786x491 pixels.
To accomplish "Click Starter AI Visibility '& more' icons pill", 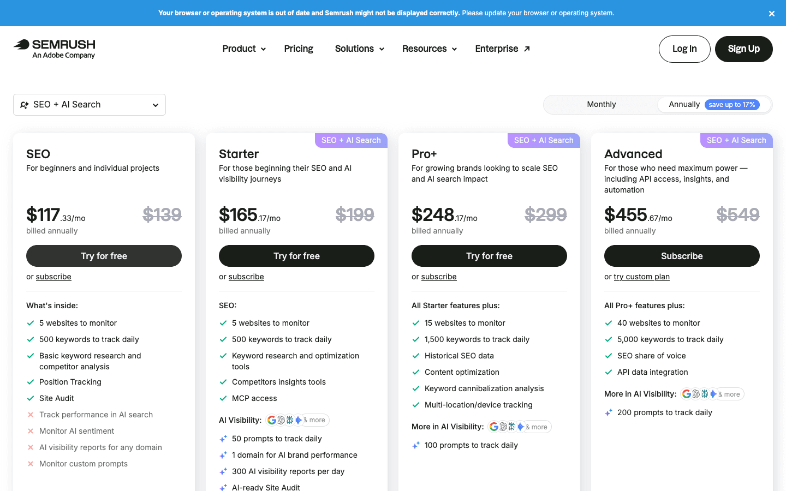I will point(297,420).
